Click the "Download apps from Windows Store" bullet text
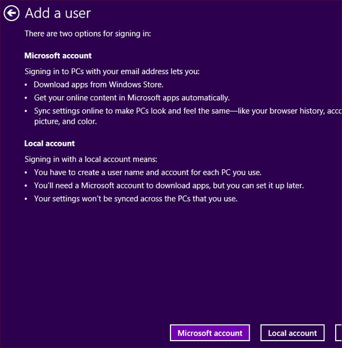This screenshot has width=342, height=348. (x=99, y=84)
